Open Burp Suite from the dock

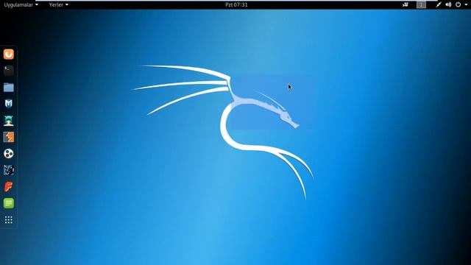tap(9, 137)
